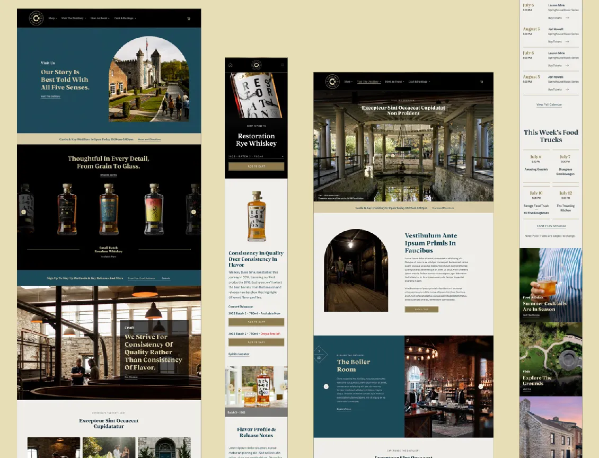Click 'Small Batch Bourbon Whiskey' caption
The image size is (599, 458).
pos(109,250)
